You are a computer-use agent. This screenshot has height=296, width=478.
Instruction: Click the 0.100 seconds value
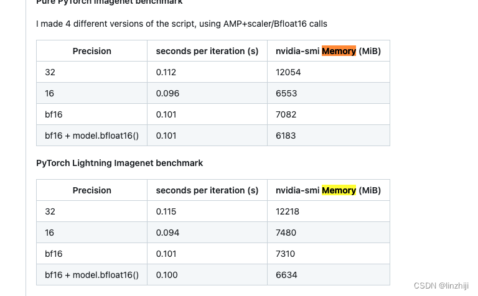167,275
